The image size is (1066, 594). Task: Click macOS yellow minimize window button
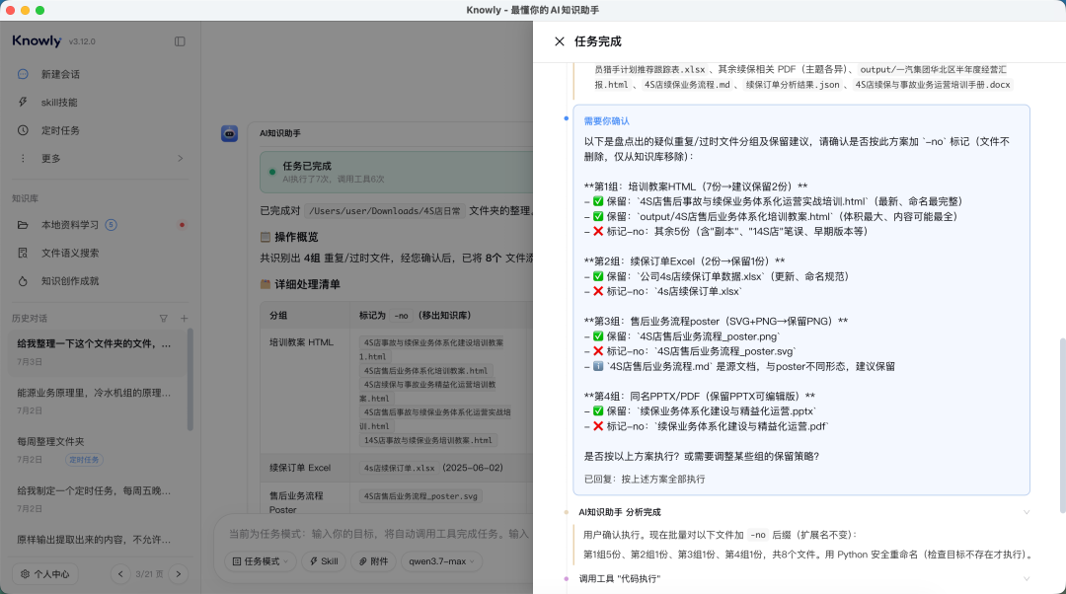coord(25,10)
